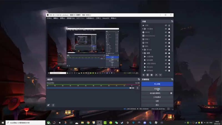Viewport: 222px width, 125px height.
Task: Click the sources list vertical scrollbar
Action: [x=172, y=38]
